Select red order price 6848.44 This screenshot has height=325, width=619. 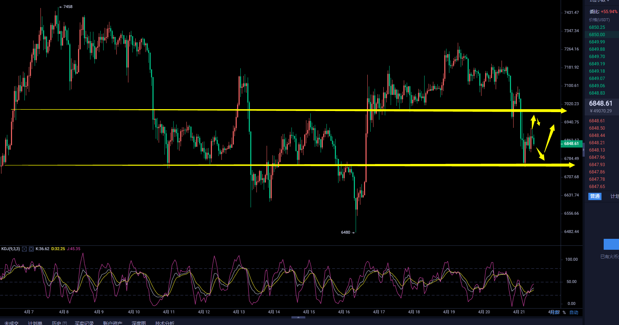(x=597, y=135)
